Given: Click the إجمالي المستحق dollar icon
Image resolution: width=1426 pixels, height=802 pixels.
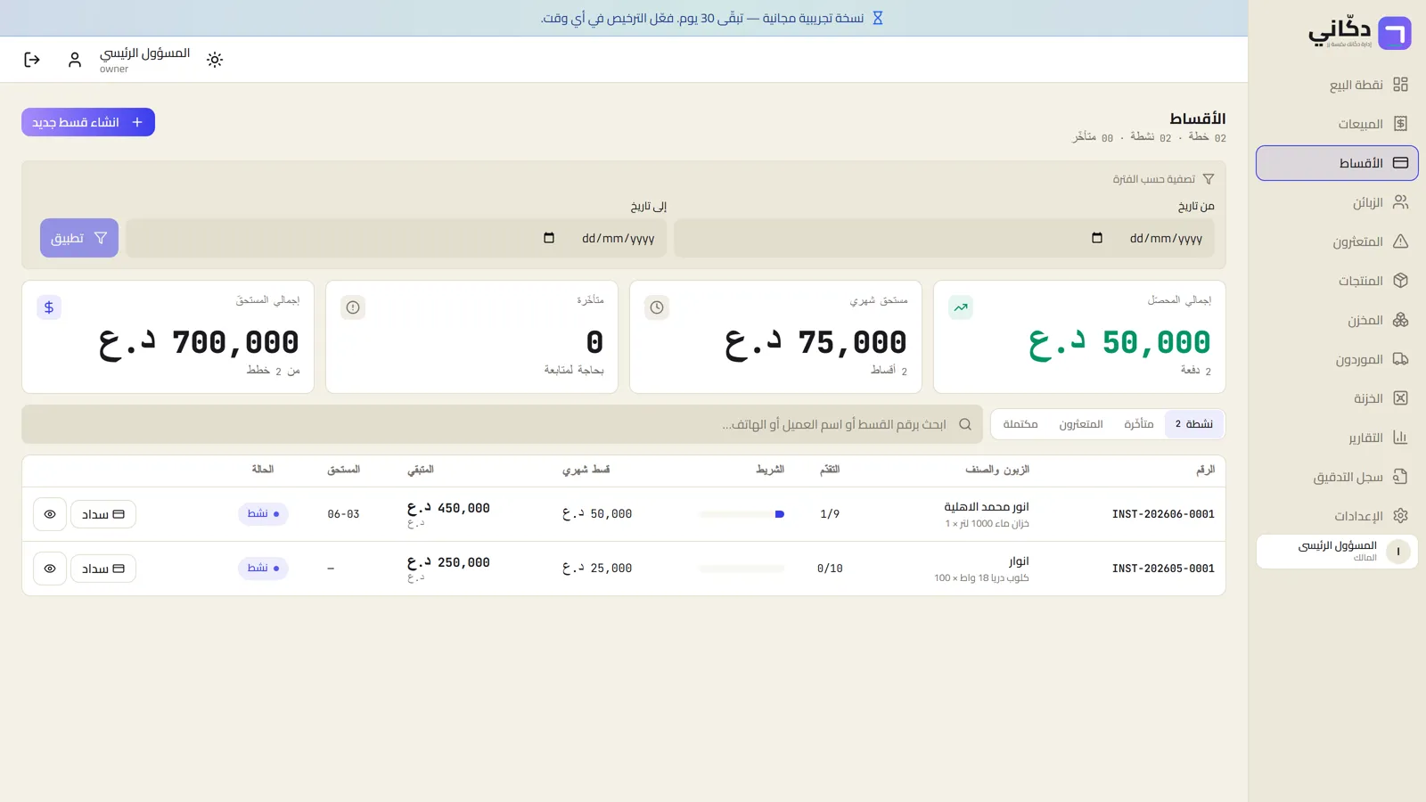Looking at the screenshot, I should [x=49, y=307].
